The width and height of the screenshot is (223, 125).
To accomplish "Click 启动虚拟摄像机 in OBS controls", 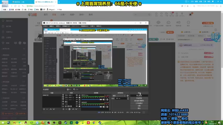I will (139, 101).
